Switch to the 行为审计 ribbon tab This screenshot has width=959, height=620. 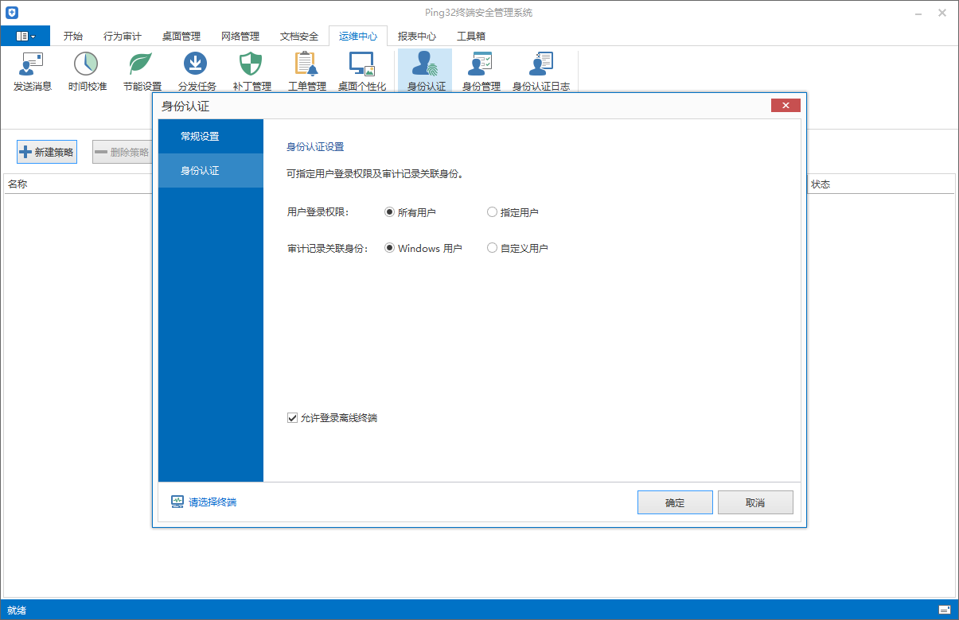point(123,36)
